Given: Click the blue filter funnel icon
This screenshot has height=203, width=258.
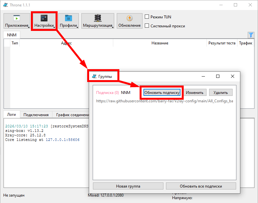Looking at the screenshot, I should [x=251, y=35].
